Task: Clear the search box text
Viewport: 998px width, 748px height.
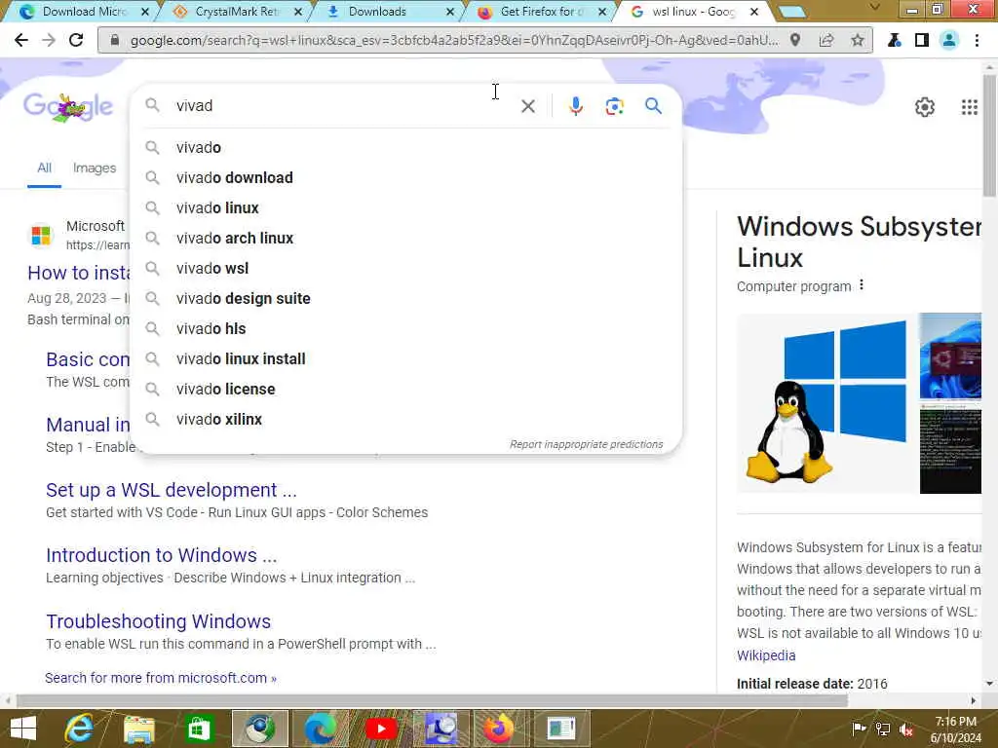Action: click(527, 106)
